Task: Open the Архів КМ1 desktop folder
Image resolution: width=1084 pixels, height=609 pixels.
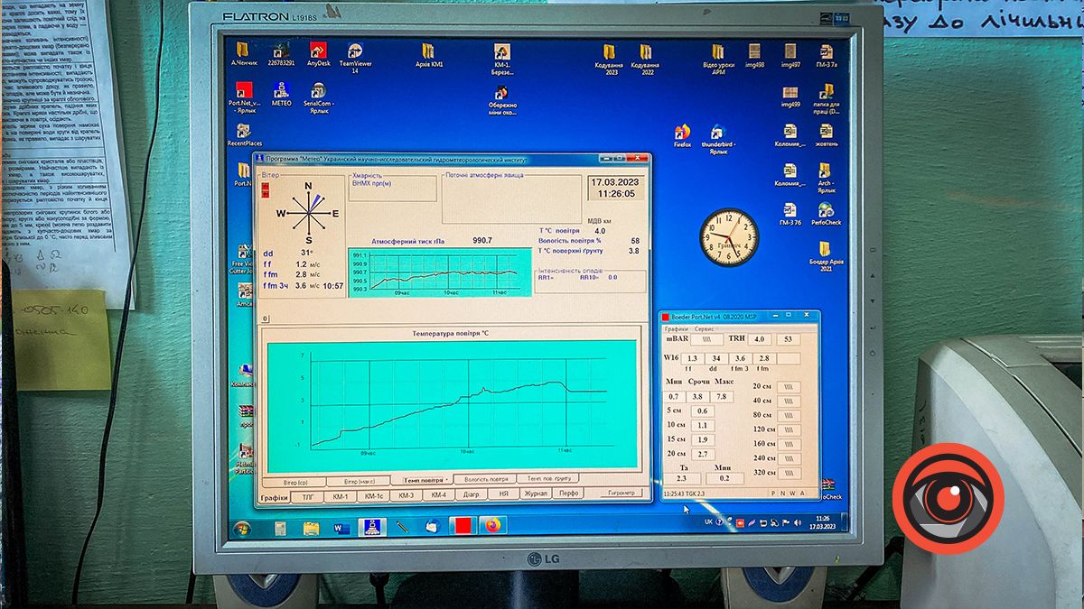Action: (428, 52)
